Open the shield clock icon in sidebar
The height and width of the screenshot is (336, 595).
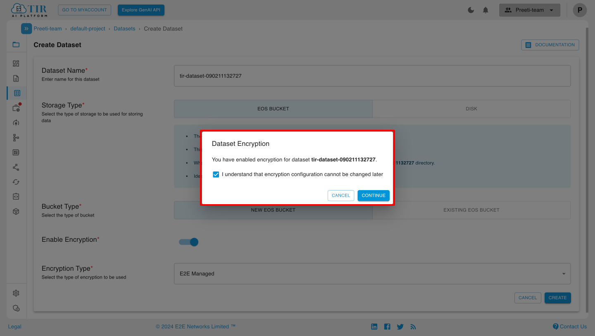click(16, 308)
